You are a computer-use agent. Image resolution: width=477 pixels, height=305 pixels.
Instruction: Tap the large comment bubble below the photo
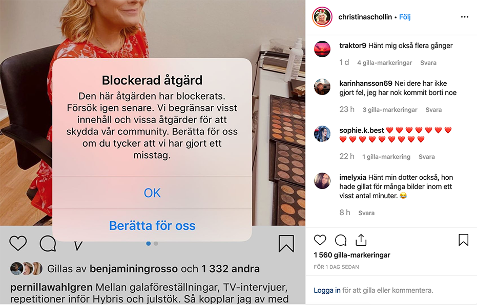click(x=48, y=244)
